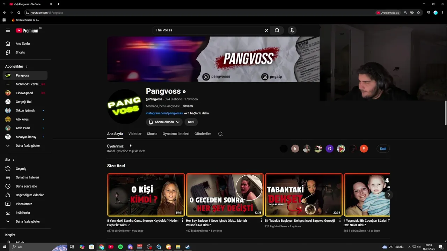Play the O Kişi Kimdi thumbnail
The image size is (447, 251).
[146, 195]
